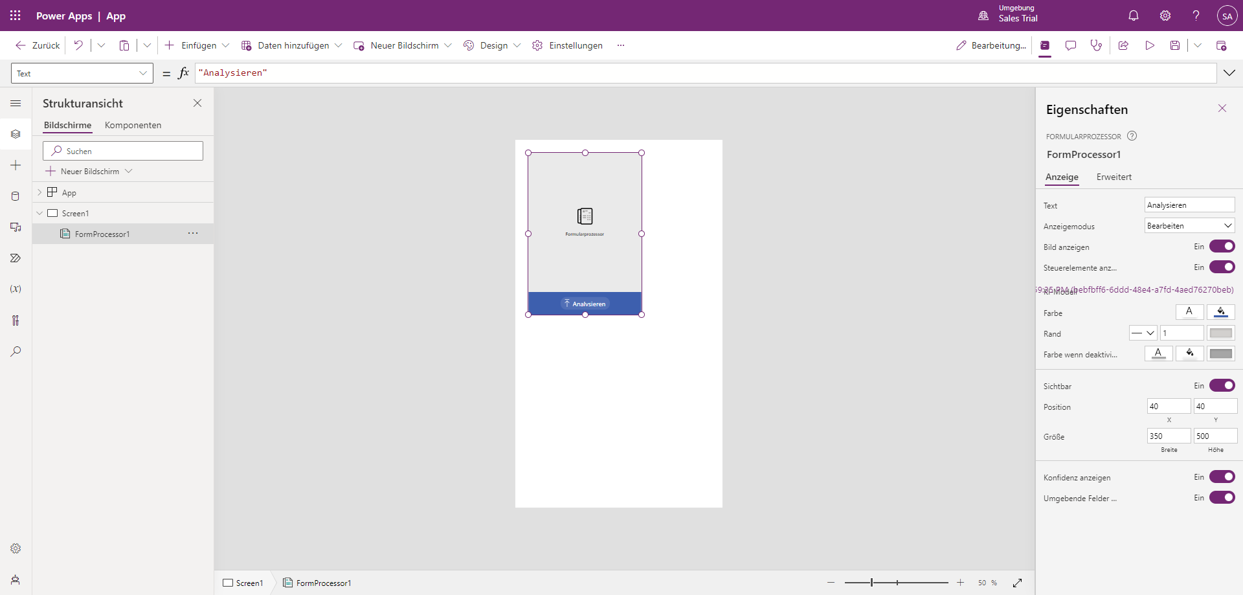Pick the Rand border color swatch
This screenshot has width=1243, height=595.
[x=1221, y=333]
